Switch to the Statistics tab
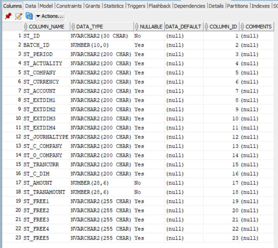Viewport: 278px width, 248px height. pos(113,6)
